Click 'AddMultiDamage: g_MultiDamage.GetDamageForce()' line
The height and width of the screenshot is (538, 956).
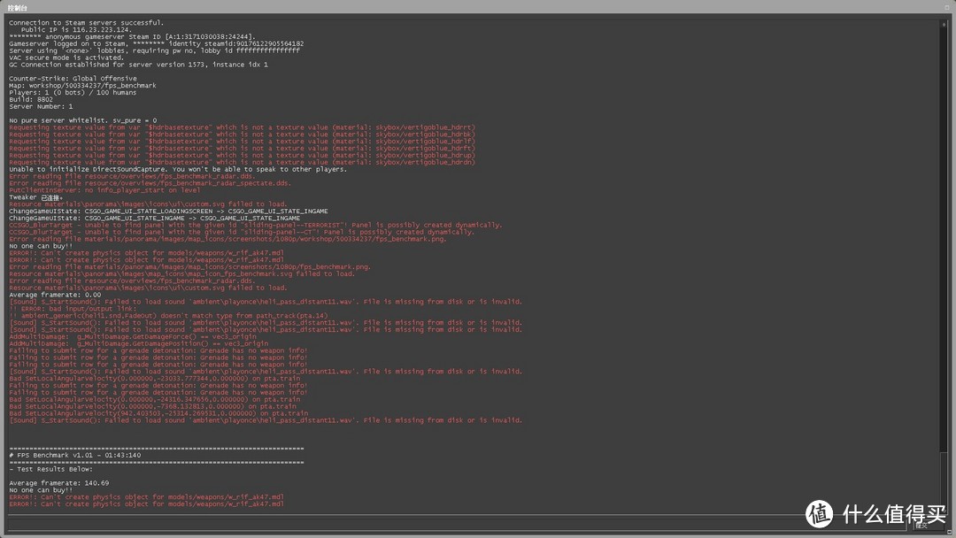point(133,337)
